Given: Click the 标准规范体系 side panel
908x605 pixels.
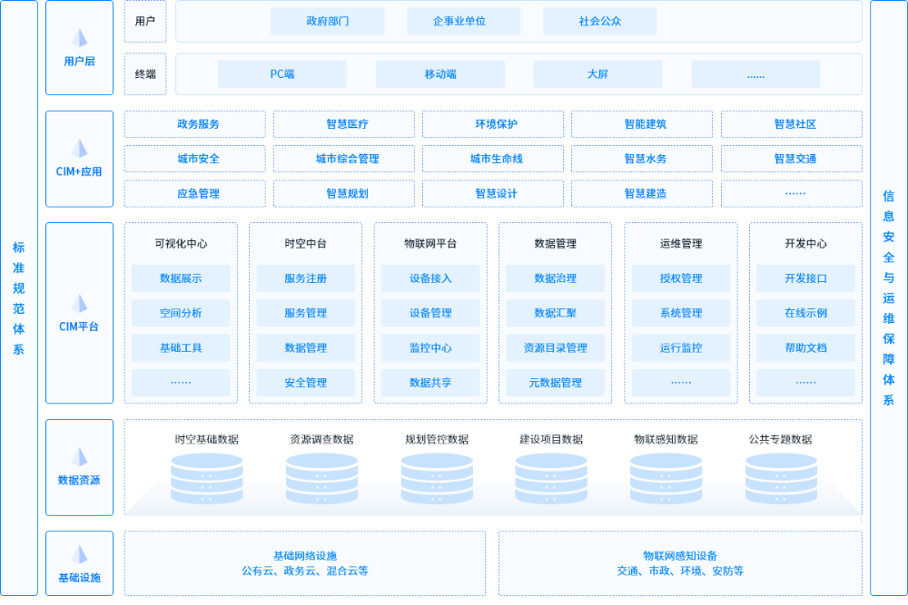Looking at the screenshot, I should [x=19, y=298].
